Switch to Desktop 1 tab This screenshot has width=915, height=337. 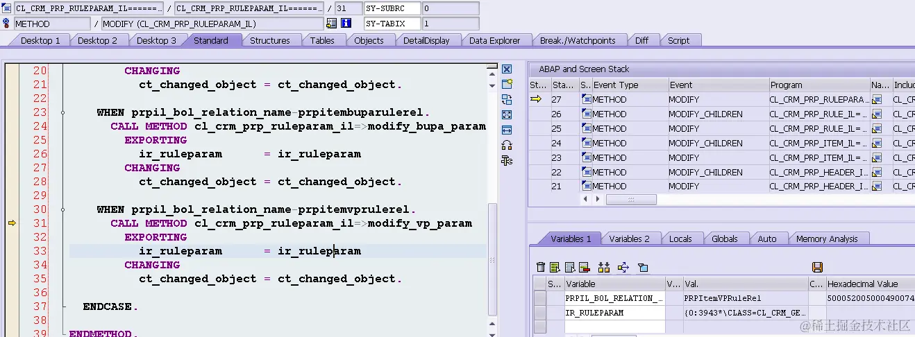click(x=40, y=40)
